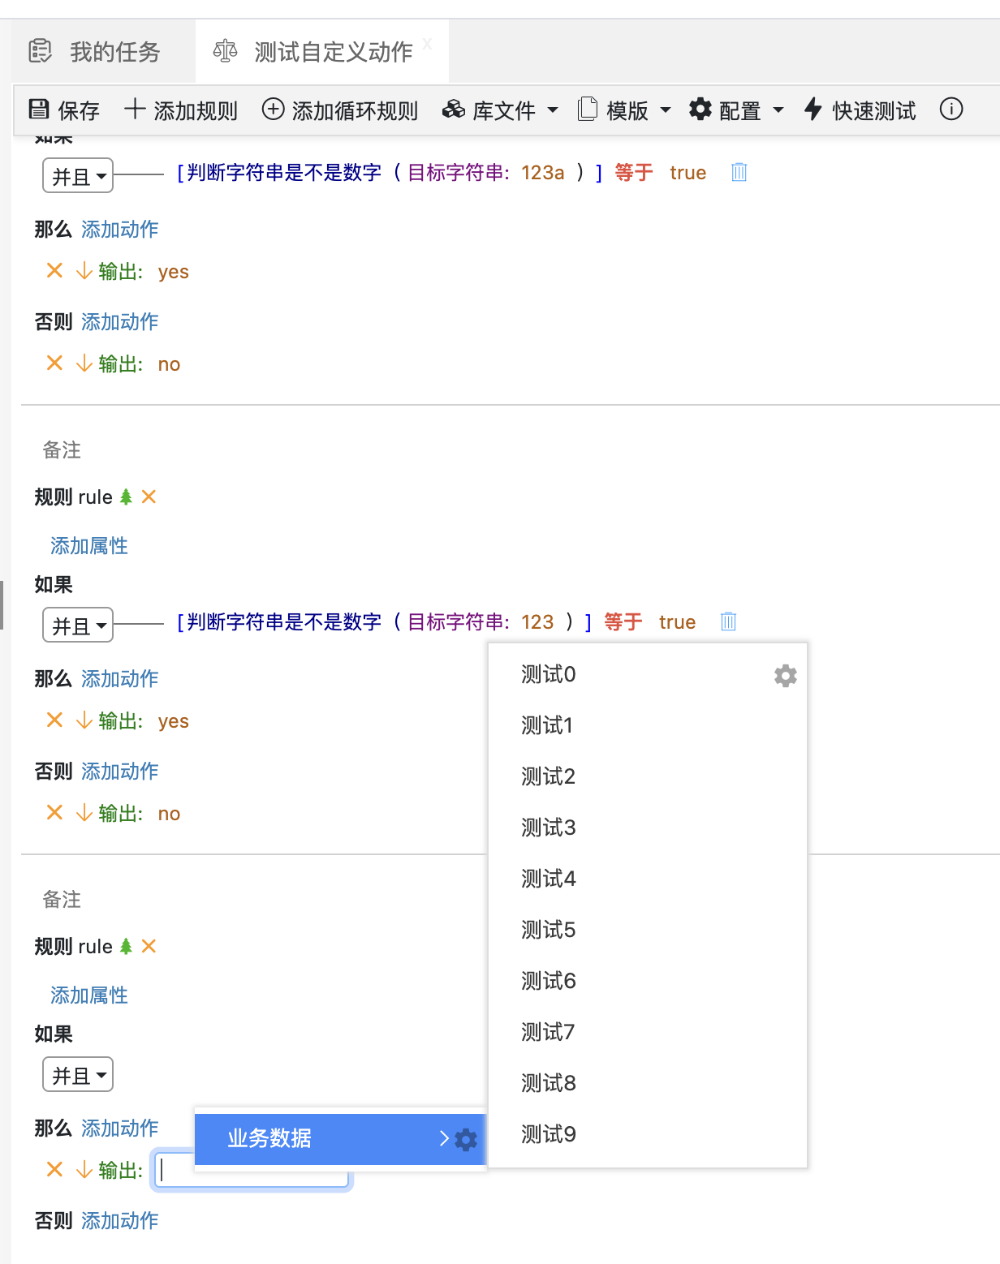Click trash icon beside the 123 condition

728,621
